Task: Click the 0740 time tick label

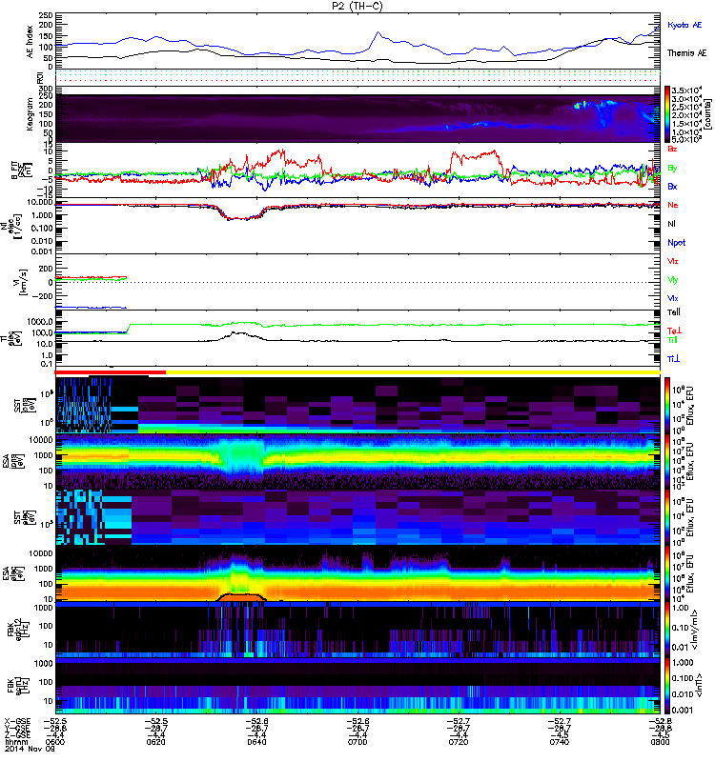Action: tap(560, 742)
